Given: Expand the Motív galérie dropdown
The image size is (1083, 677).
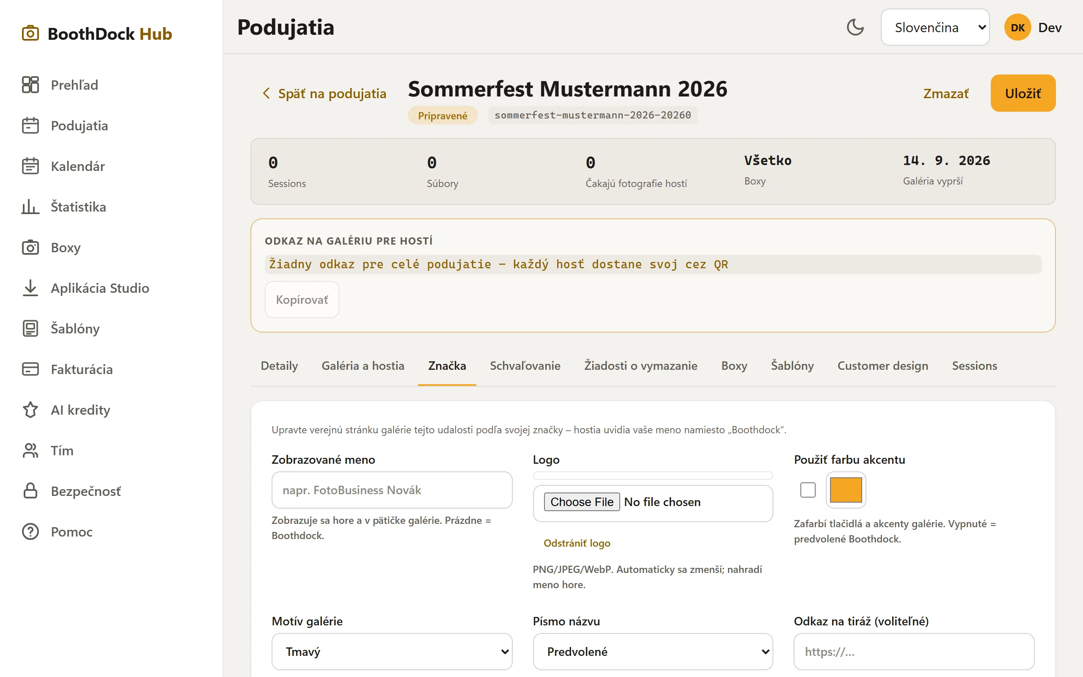Looking at the screenshot, I should point(392,652).
